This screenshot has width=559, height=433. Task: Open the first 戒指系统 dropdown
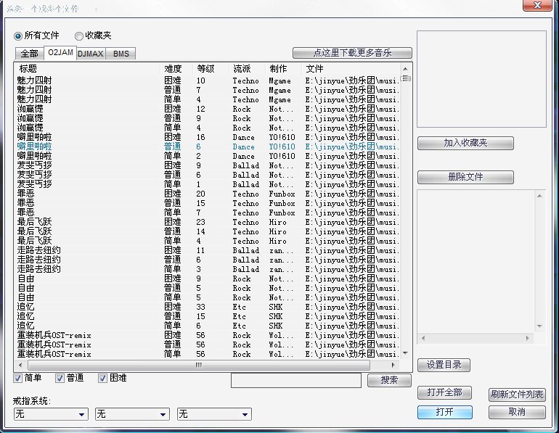pos(51,414)
